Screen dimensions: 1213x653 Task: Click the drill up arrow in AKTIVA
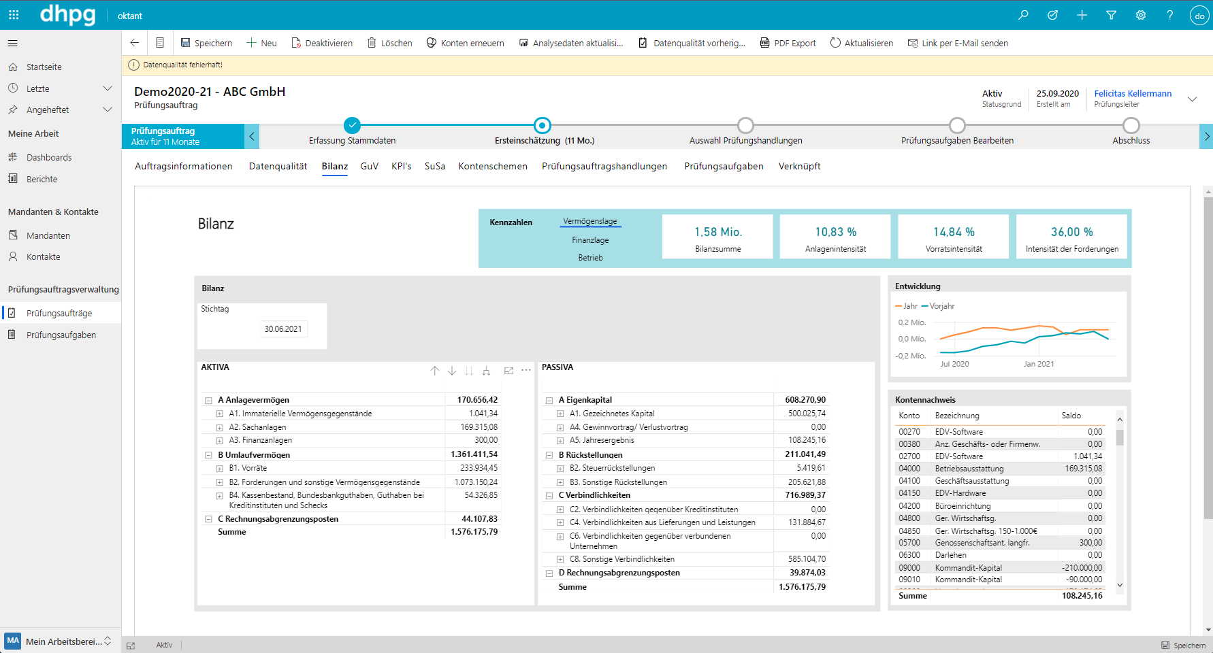[435, 371]
